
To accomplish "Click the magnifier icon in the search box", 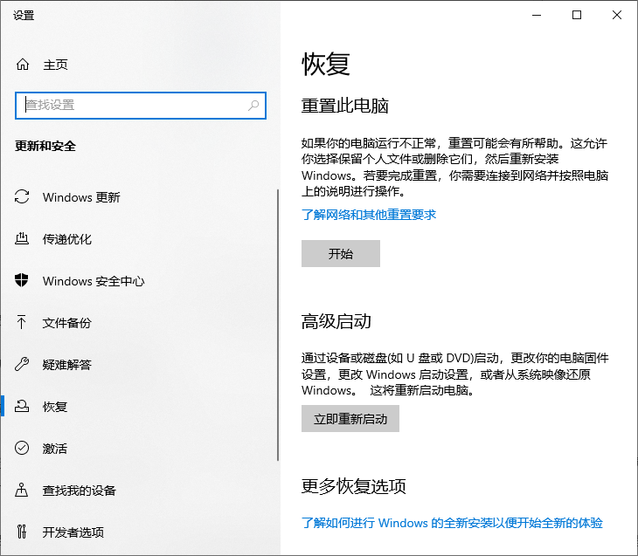I will pos(253,105).
